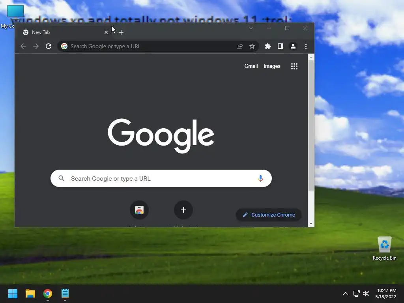404x303 pixels.
Task: Open a new tab with the plus button
Action: pos(121,32)
